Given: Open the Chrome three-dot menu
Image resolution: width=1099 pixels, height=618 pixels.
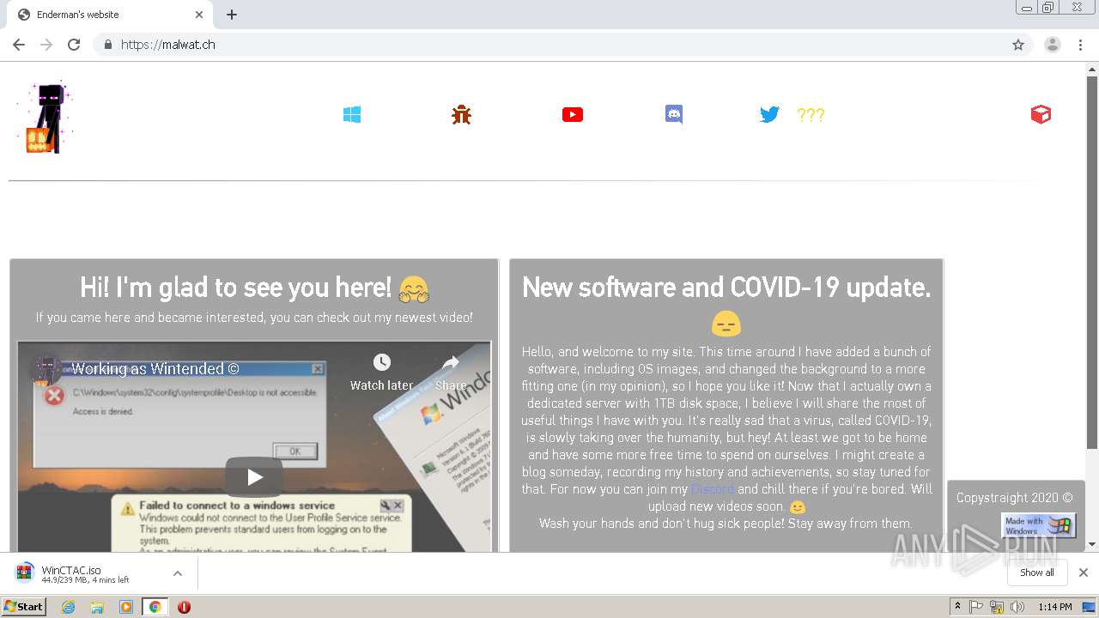Looking at the screenshot, I should [1081, 45].
